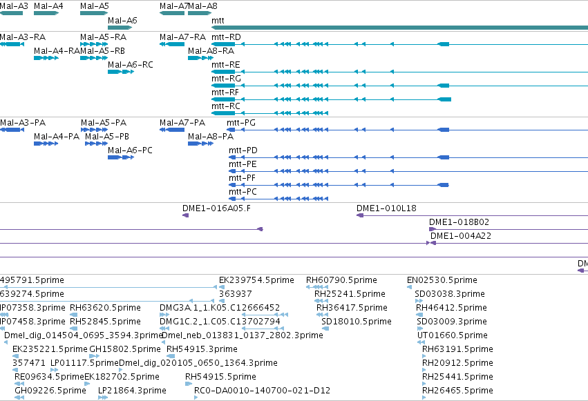Click the RH25441.5prime EST label
Image resolution: width=588 pixels, height=401 pixels.
click(457, 377)
